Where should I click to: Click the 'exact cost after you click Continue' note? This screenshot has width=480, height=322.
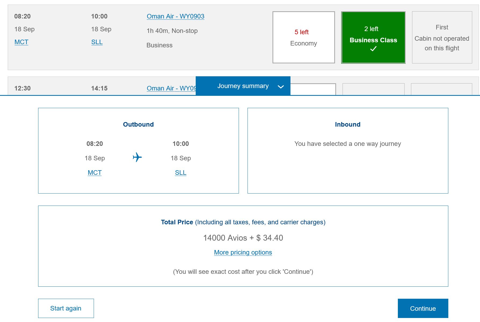click(243, 272)
